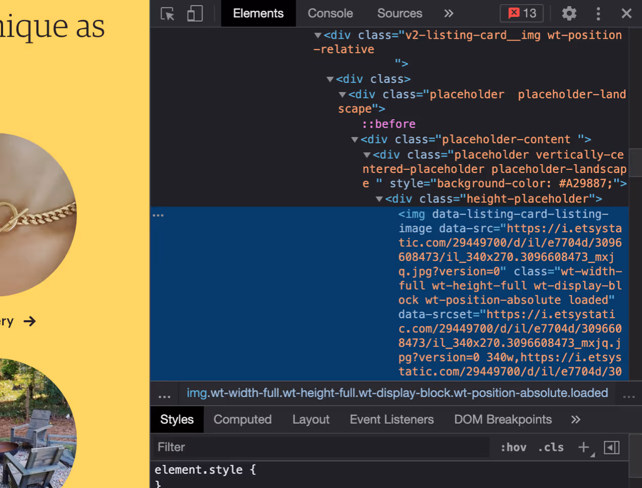The height and width of the screenshot is (488, 642).
Task: Collapse the v2-listing-card__img div node
Action: (318, 36)
